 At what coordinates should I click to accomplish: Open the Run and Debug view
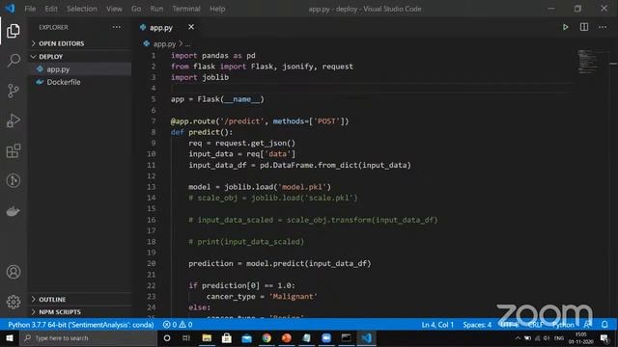point(13,120)
